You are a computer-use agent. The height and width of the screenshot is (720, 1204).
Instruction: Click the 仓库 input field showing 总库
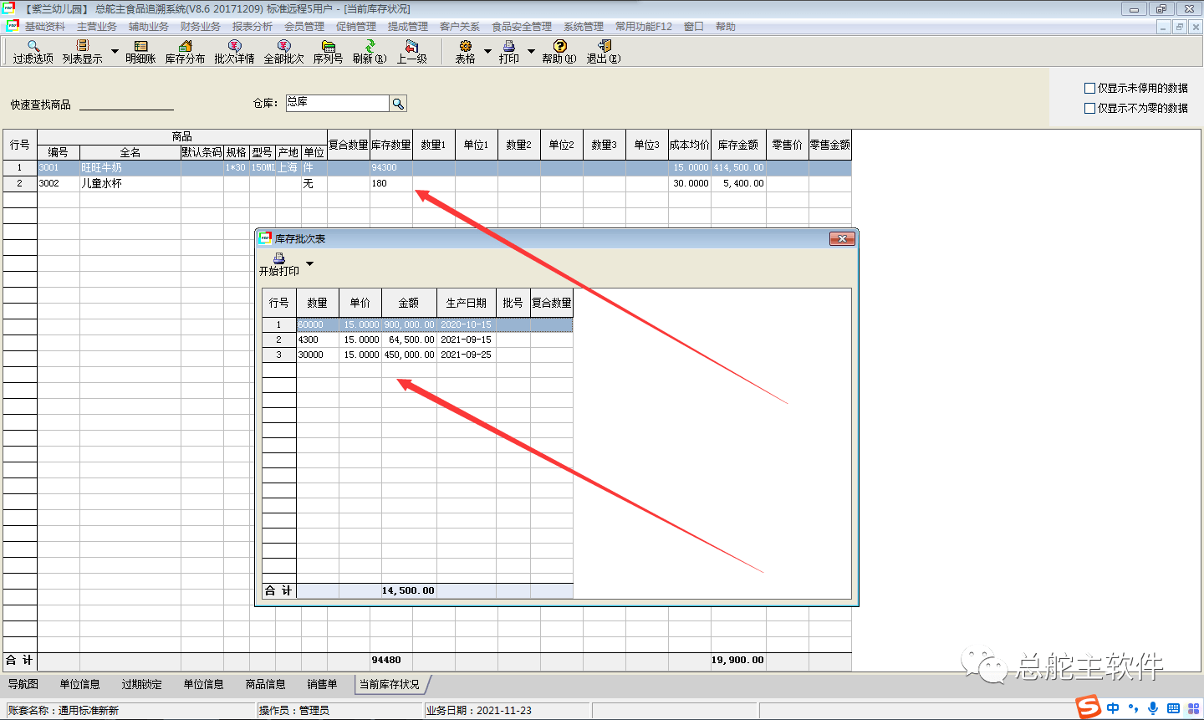pos(338,103)
